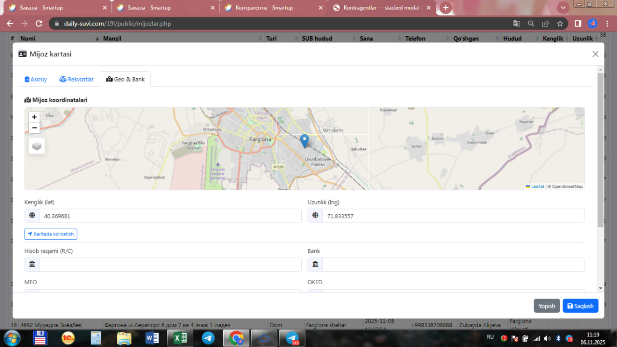Bookmark this page with star icon

coord(560,24)
